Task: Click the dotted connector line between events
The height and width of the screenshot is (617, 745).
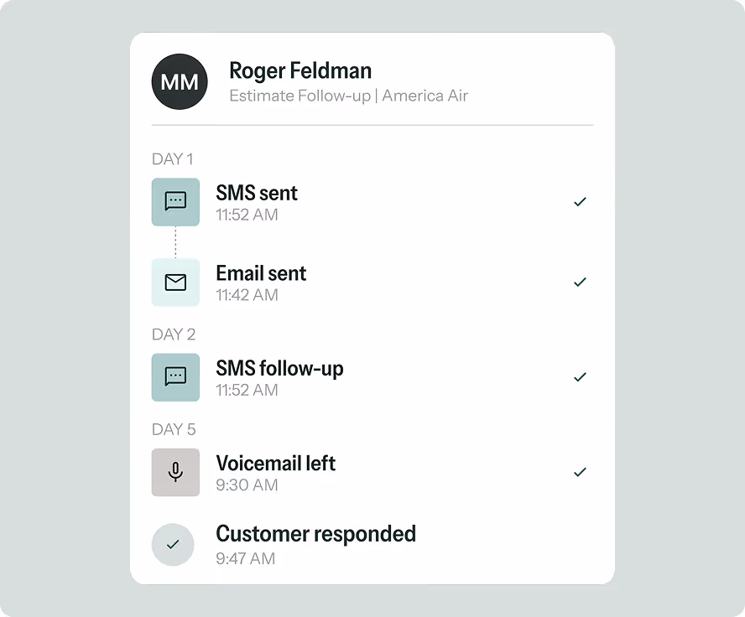Action: [175, 242]
